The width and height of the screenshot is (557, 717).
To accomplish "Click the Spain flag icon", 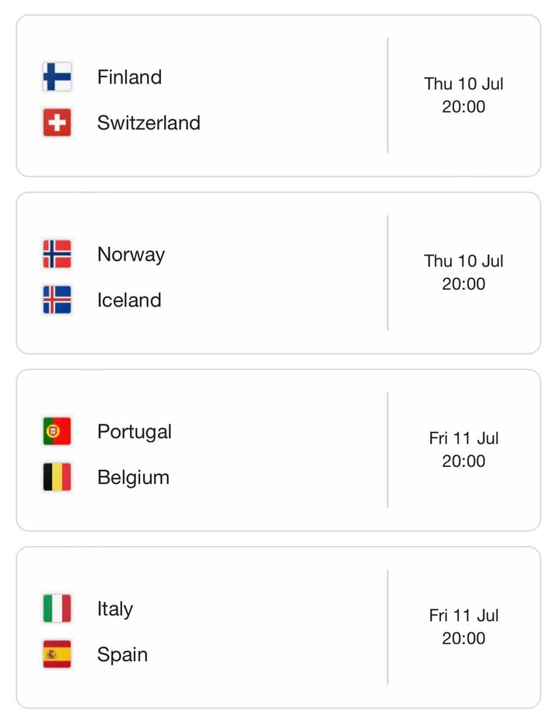I will 57,654.
